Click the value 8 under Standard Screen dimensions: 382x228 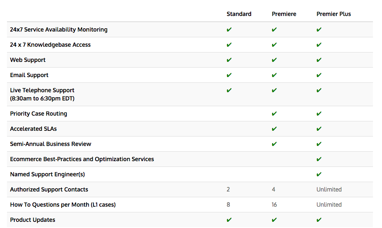click(228, 205)
